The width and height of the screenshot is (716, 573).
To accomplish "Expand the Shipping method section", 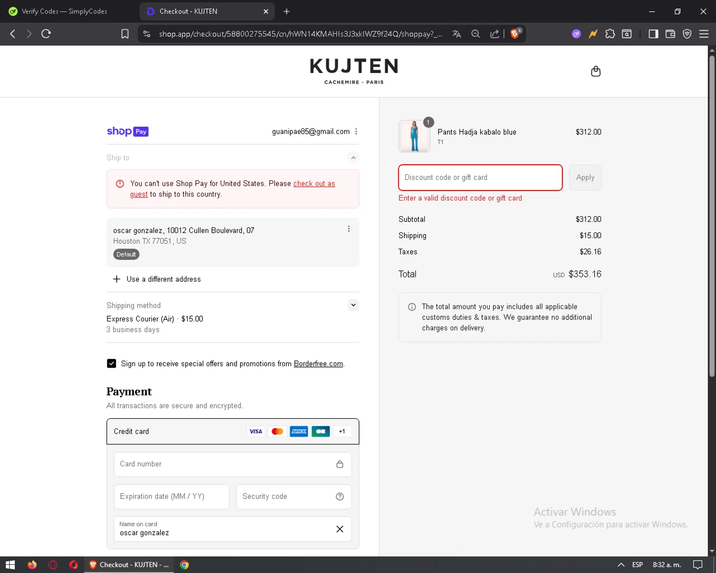I will 353,305.
